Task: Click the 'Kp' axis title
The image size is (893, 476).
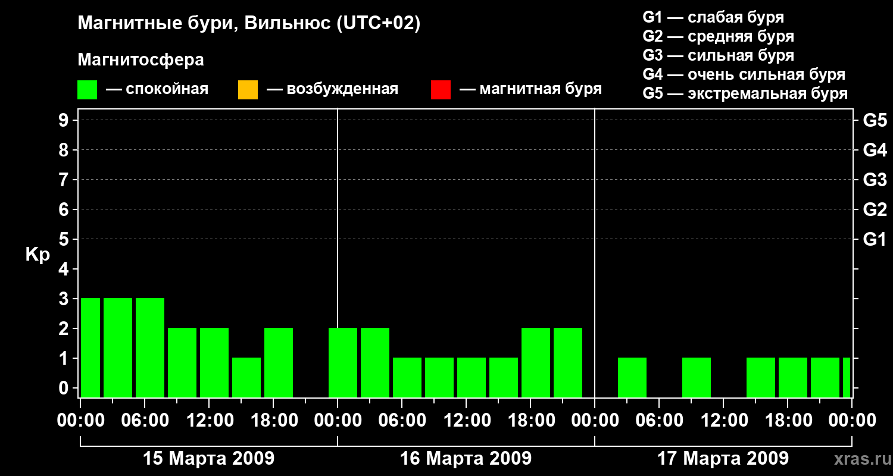Action: [38, 255]
